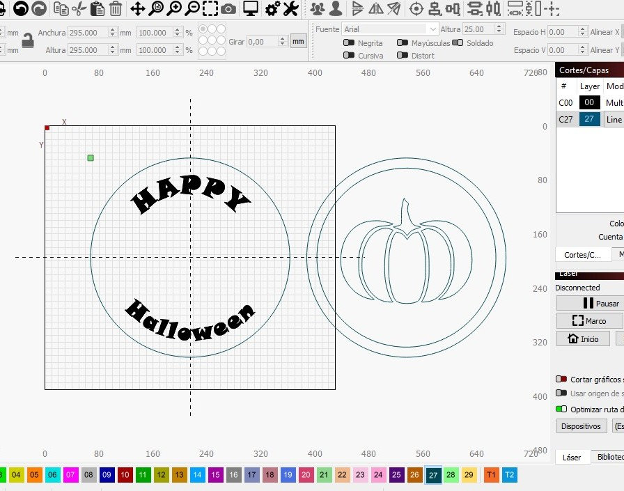Select the Cortes/Capas tab
This screenshot has width=624, height=491.
tap(582, 254)
